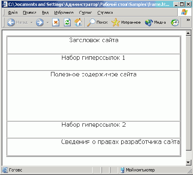Screen dimensions: 193x175
Task: Open Favorites (Избранное) star icon
Action: [x=116, y=22]
